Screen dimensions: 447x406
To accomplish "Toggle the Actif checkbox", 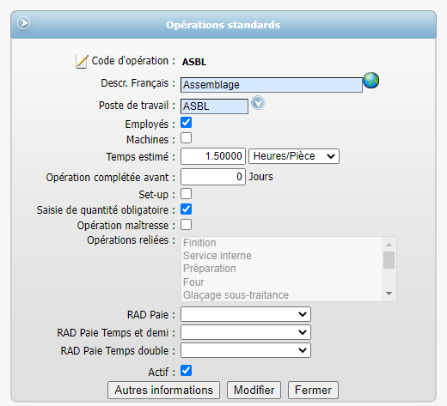I will (x=187, y=371).
